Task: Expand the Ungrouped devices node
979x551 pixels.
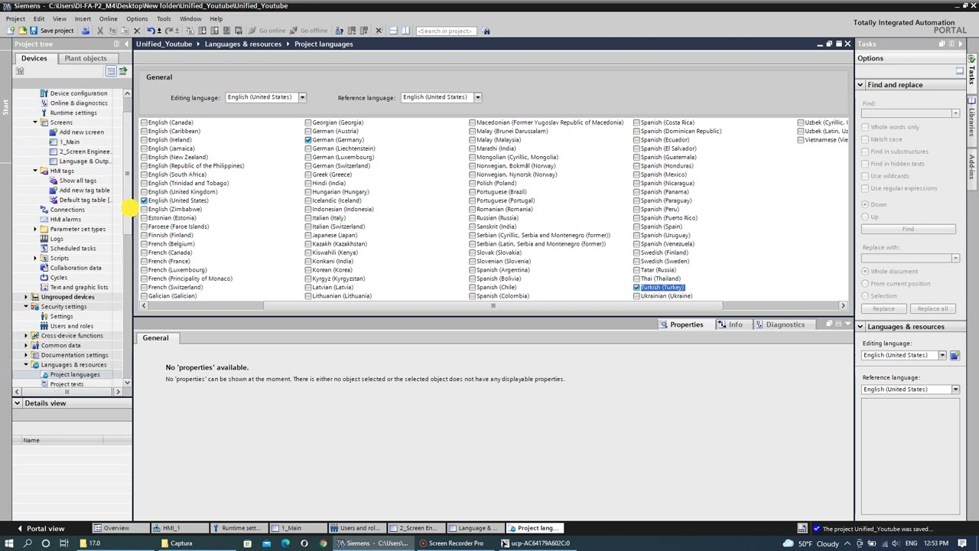Action: coord(25,297)
